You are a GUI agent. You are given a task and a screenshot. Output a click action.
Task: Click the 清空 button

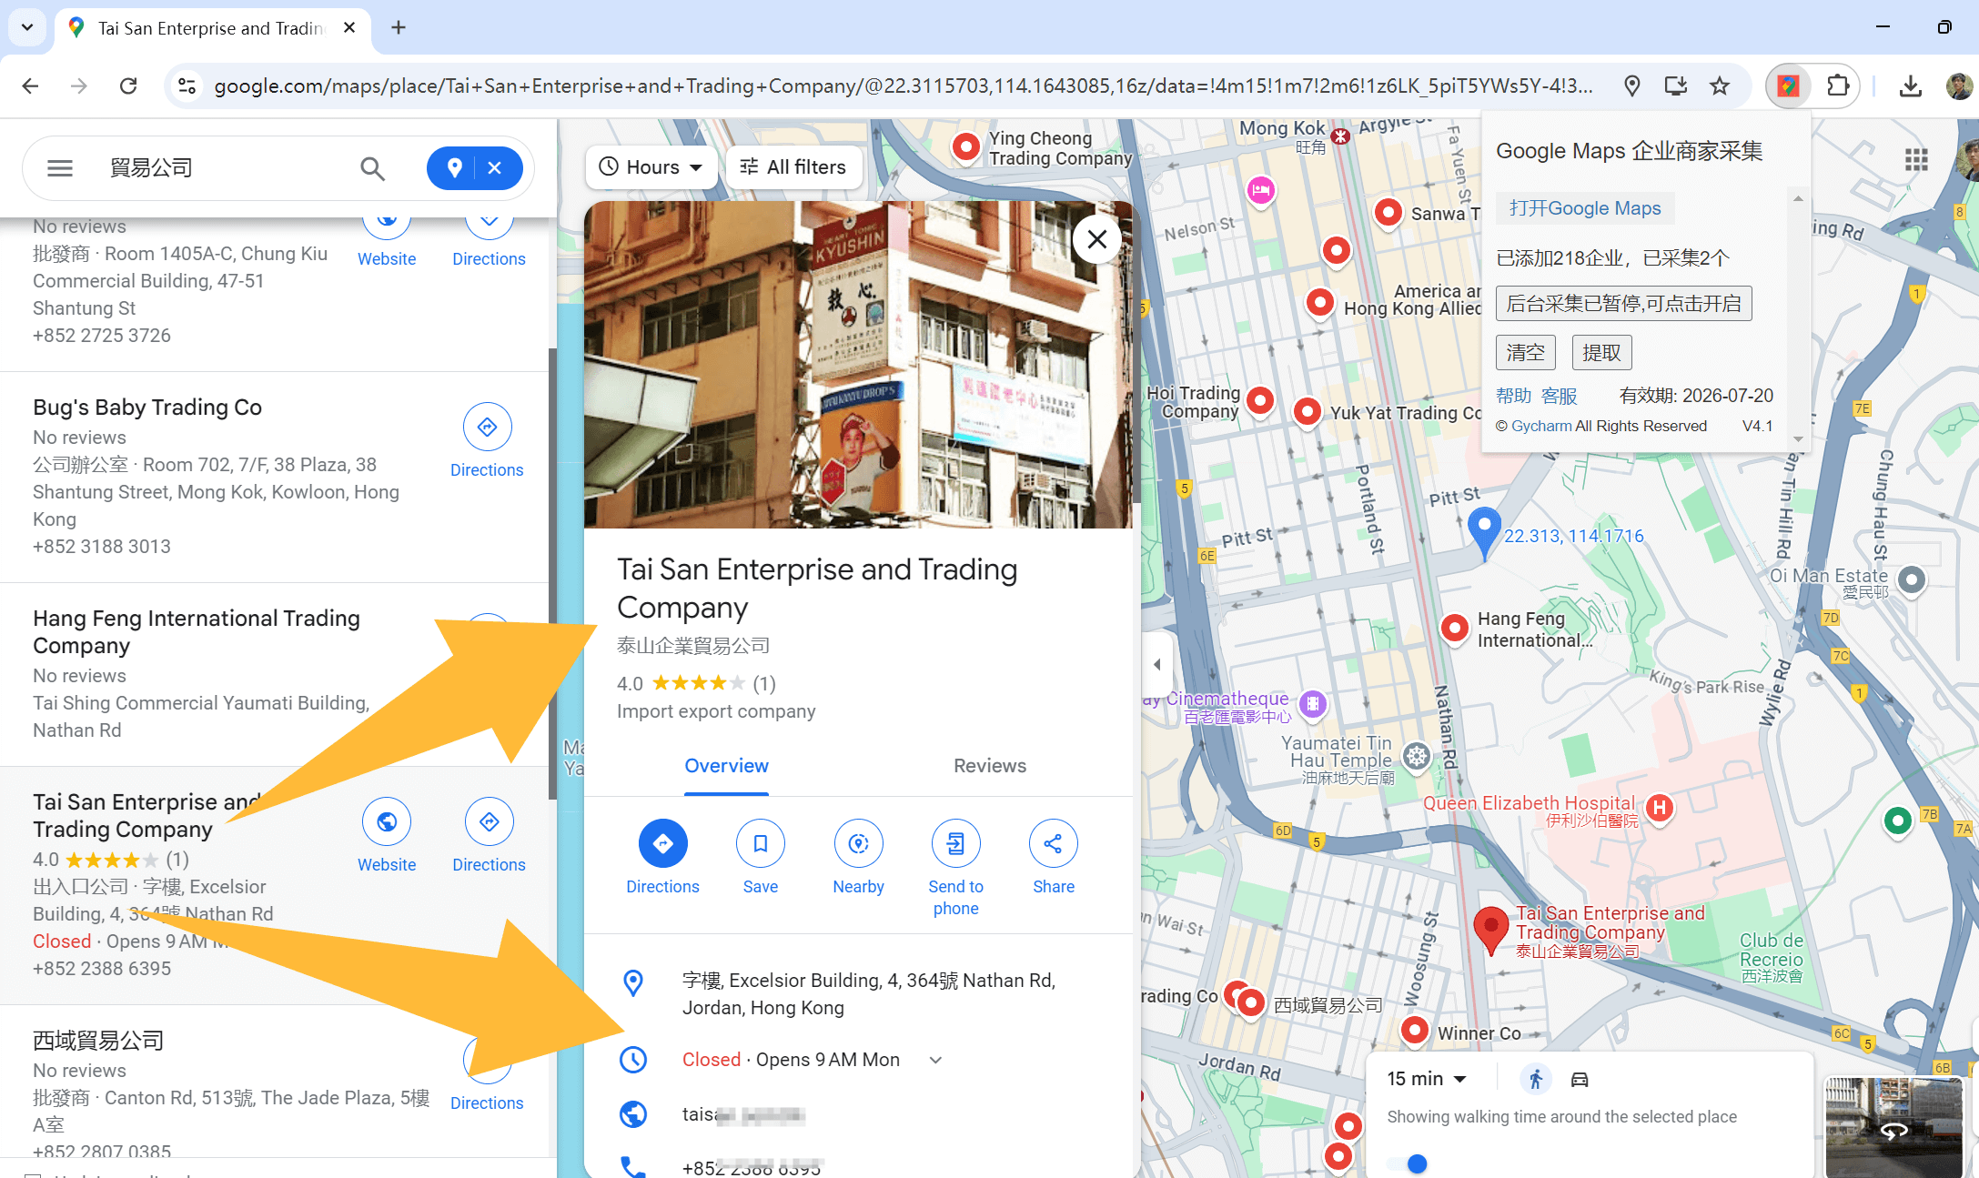[x=1526, y=353]
